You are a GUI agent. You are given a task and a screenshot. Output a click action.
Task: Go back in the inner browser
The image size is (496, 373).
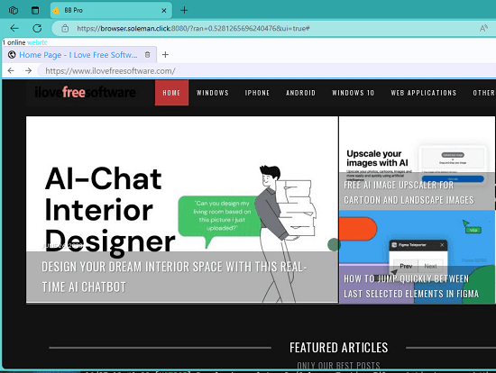11,70
